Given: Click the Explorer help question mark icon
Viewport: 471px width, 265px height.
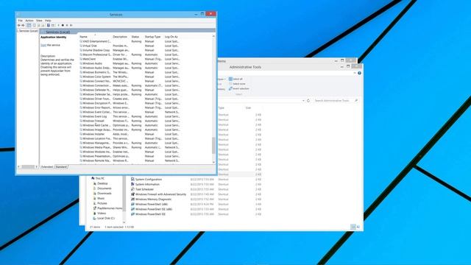Looking at the screenshot, I should (x=359, y=73).
